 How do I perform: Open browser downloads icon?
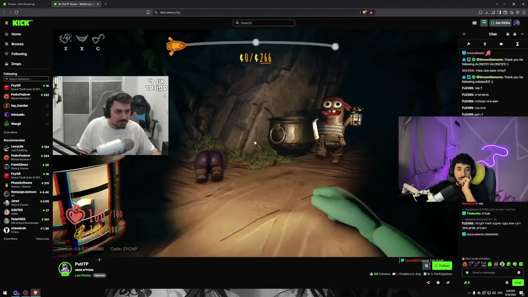[x=487, y=12]
